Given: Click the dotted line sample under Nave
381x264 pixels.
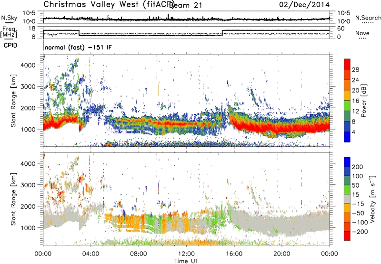Looking at the screenshot, I should (x=362, y=38).
